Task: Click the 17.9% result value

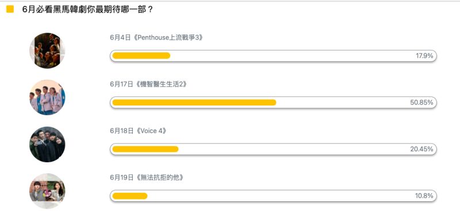Action: 424,56
